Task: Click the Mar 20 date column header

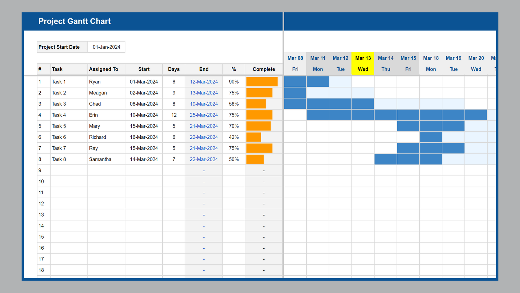Action: click(476, 58)
